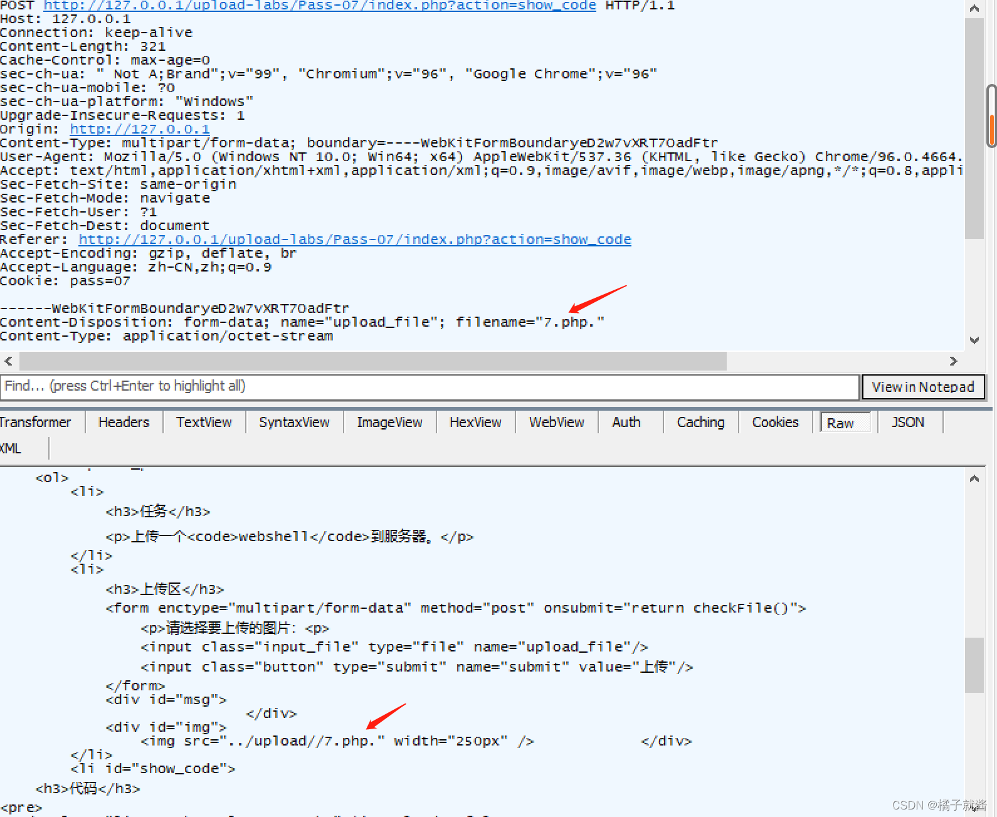Click the User-Agent: Mozilla/5.0 line
The image size is (997, 817).
[481, 157]
